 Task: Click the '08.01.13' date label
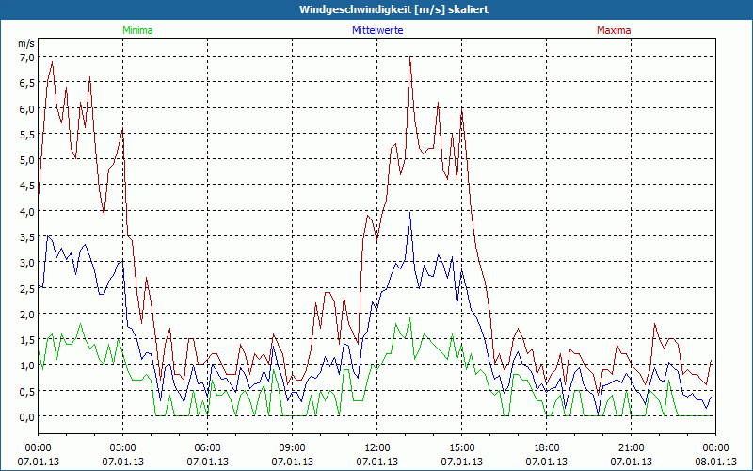[x=716, y=462]
